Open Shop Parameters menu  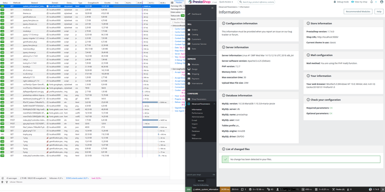(x=199, y=99)
